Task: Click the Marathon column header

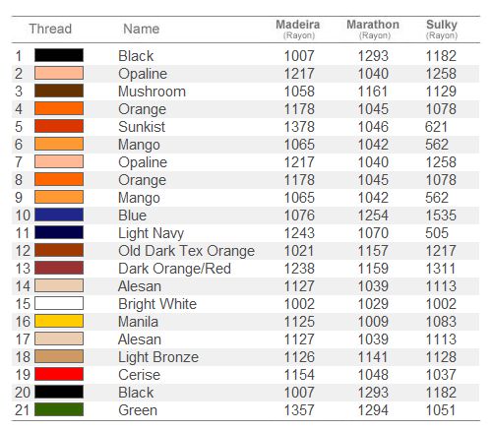Action: [373, 30]
